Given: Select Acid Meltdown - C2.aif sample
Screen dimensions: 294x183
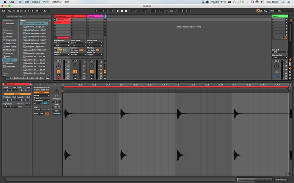Looking at the screenshot, I should point(36,30).
